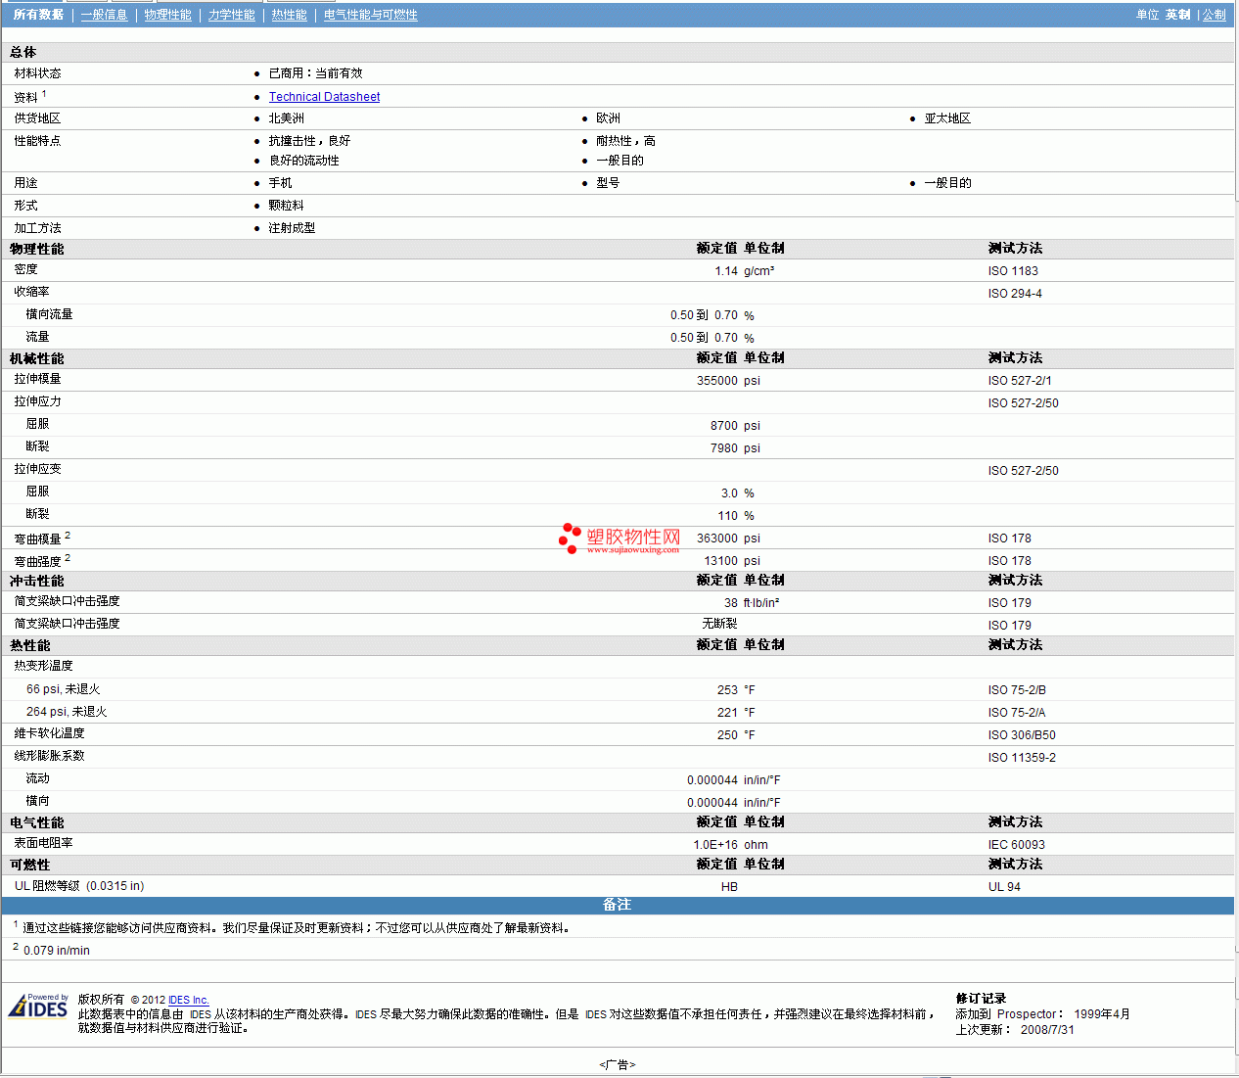Click the 总体 section header
Image resolution: width=1239 pixels, height=1078 pixels.
pos(23,52)
